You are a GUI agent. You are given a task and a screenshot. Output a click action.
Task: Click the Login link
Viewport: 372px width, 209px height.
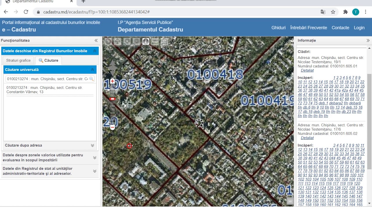[x=359, y=28]
